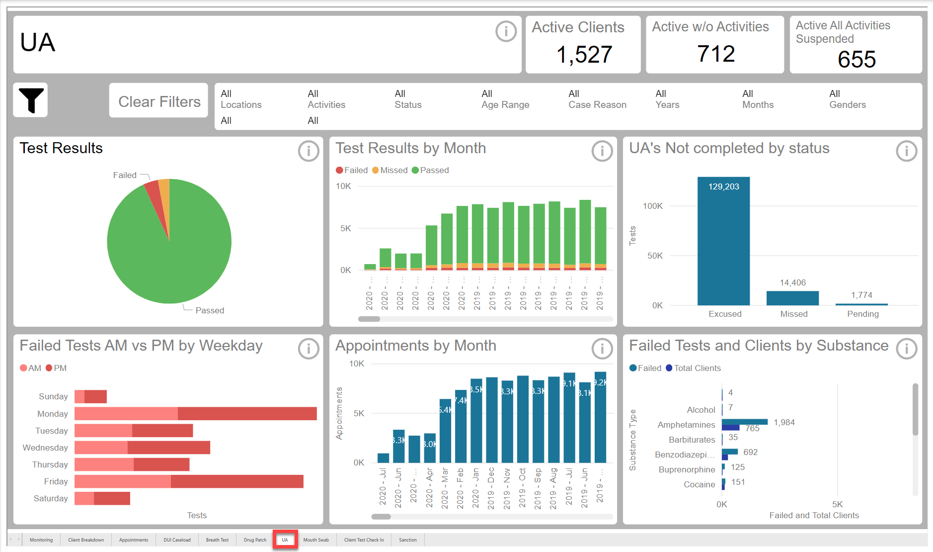Show info for Test Results by Month
This screenshot has width=933, height=552.
click(x=602, y=151)
